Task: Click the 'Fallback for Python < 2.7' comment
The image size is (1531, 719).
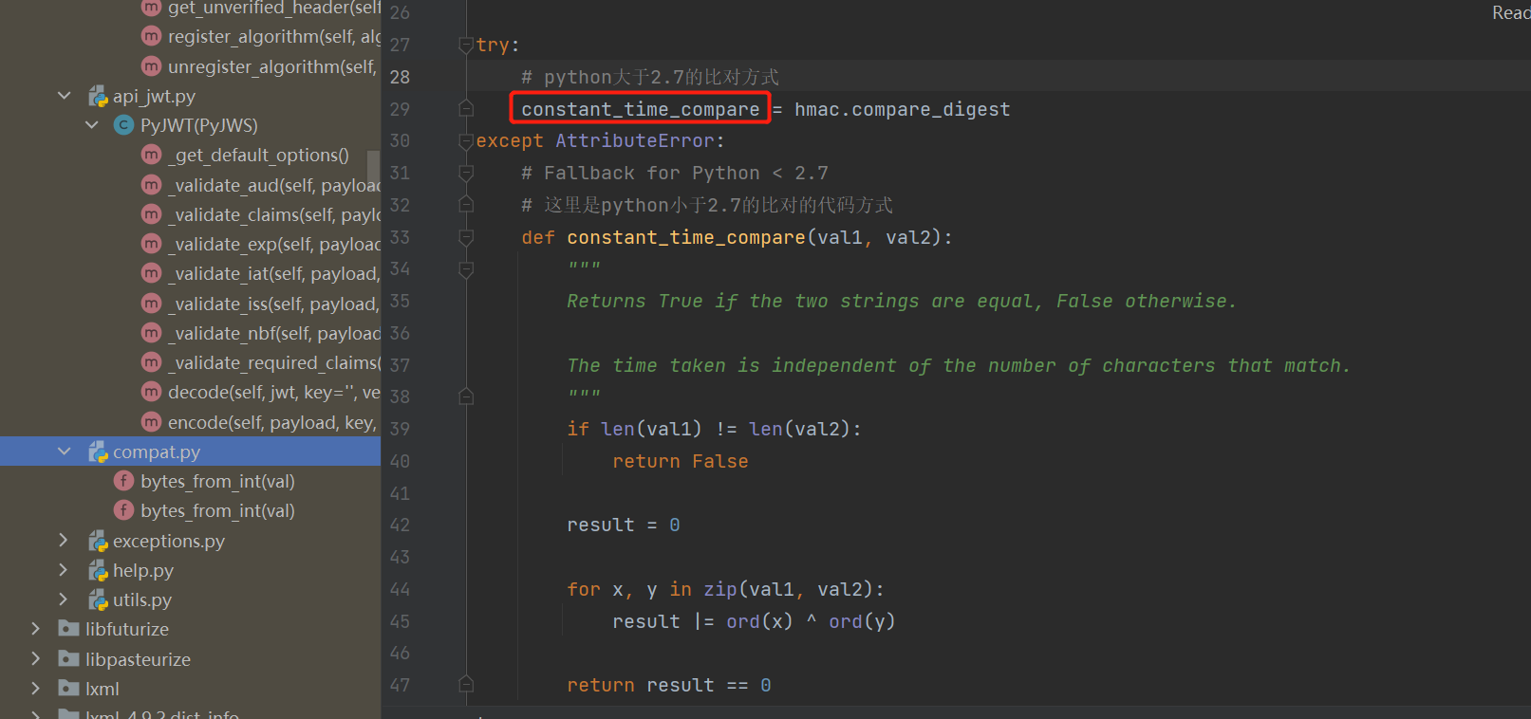Action: click(674, 173)
